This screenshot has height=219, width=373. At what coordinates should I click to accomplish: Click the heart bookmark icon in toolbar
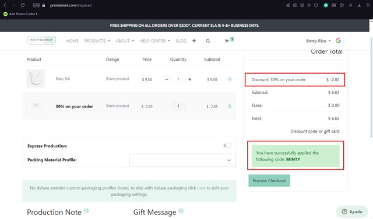[x=316, y=5]
